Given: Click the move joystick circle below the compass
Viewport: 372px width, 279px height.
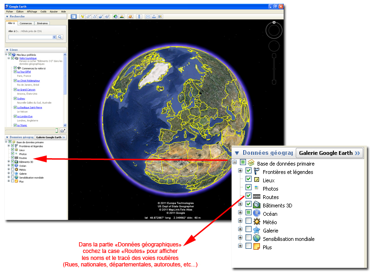Looking at the screenshot, I should (274, 46).
